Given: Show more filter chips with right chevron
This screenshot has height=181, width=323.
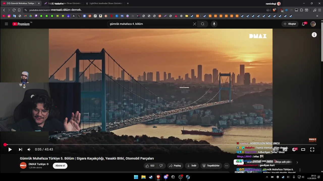Looking at the screenshot, I should click(297, 162).
